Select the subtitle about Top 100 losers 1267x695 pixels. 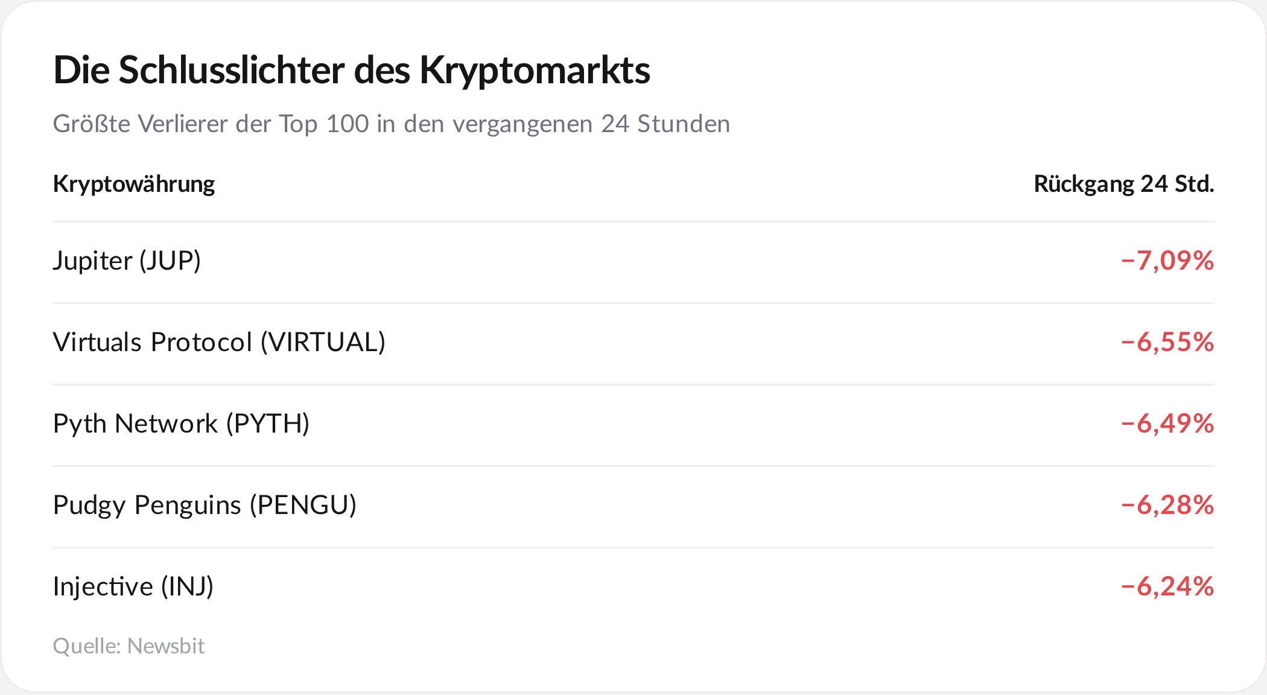392,124
